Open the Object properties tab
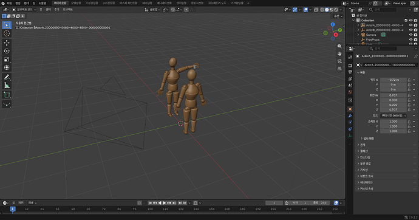The image size is (419, 220). [350, 109]
